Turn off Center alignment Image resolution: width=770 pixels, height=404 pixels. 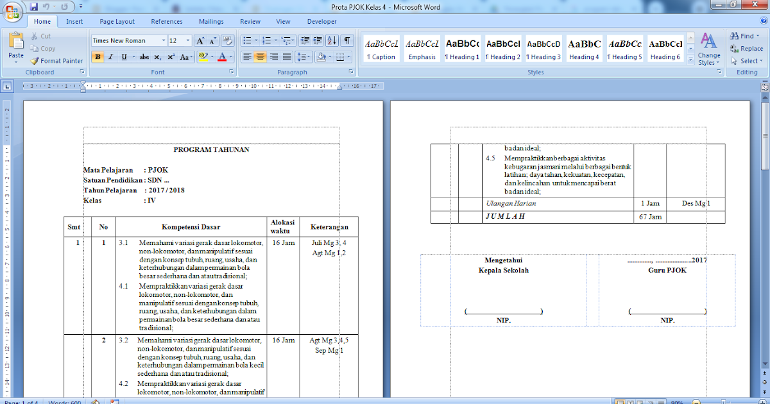coord(261,57)
